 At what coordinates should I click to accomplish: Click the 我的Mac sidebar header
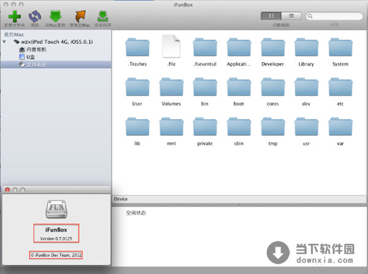click(x=14, y=34)
